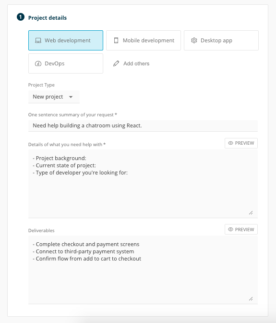Click the pencil icon beside Add others
276x323 pixels.
click(x=116, y=63)
